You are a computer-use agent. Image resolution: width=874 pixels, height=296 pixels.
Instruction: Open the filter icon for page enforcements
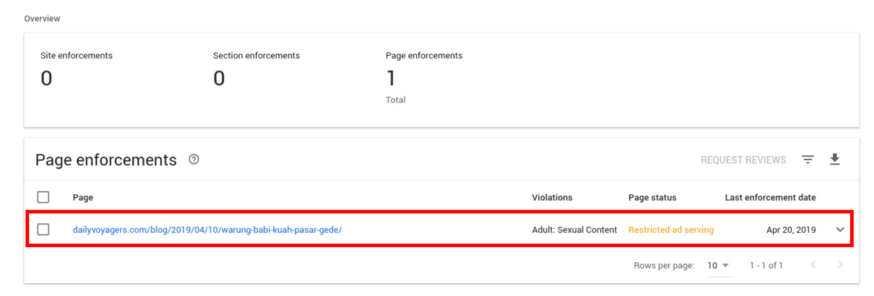point(808,159)
